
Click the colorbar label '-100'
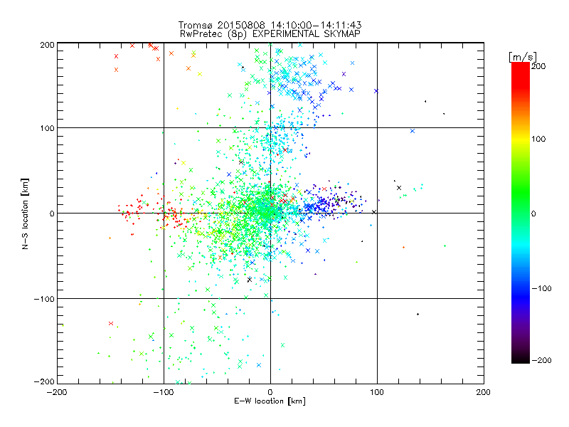click(541, 289)
